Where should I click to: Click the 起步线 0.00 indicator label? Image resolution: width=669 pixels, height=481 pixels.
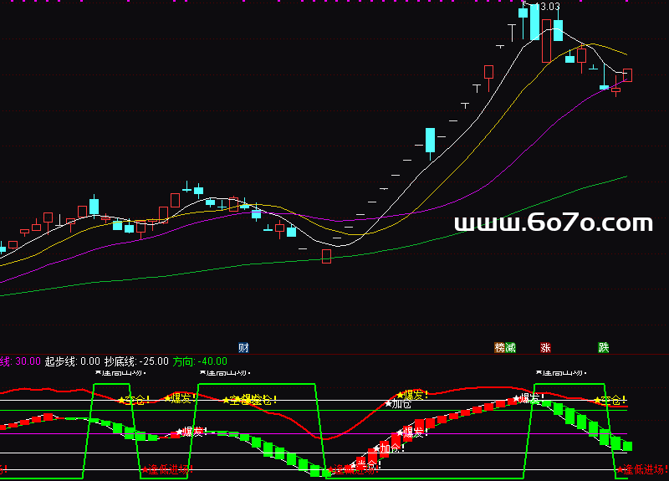pos(73,361)
